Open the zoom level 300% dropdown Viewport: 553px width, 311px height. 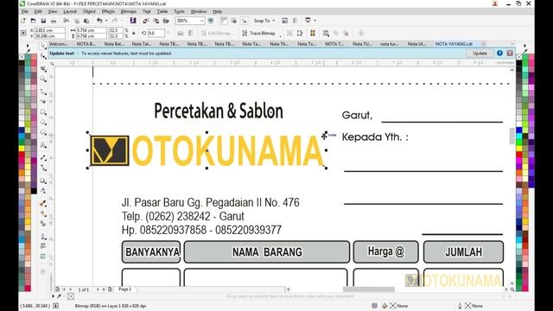[x=201, y=21]
